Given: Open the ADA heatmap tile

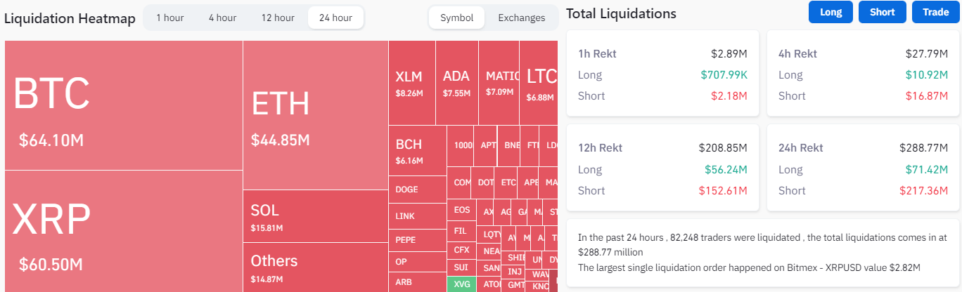Looking at the screenshot, I should tap(457, 83).
